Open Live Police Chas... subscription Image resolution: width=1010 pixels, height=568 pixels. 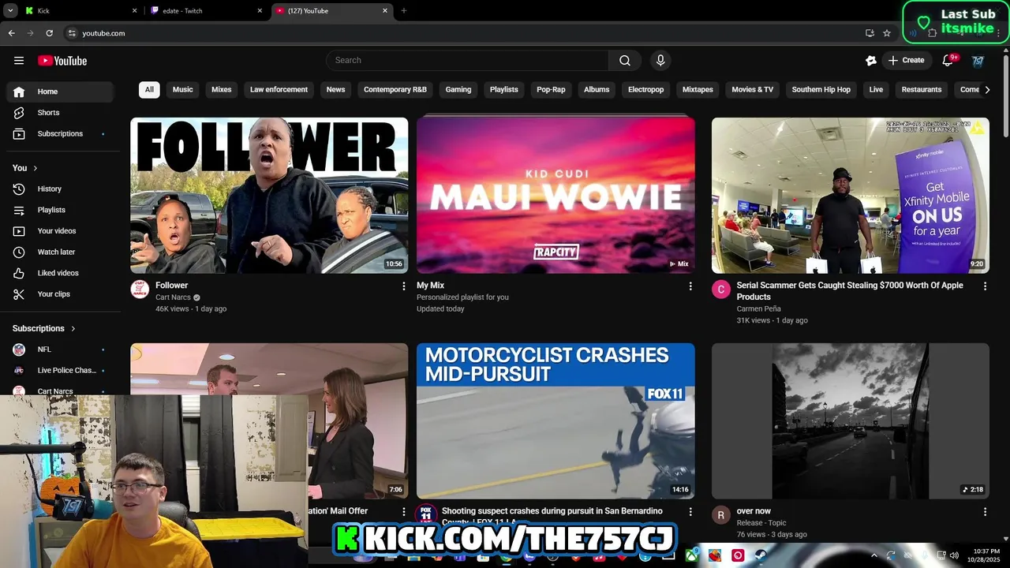[59, 371]
